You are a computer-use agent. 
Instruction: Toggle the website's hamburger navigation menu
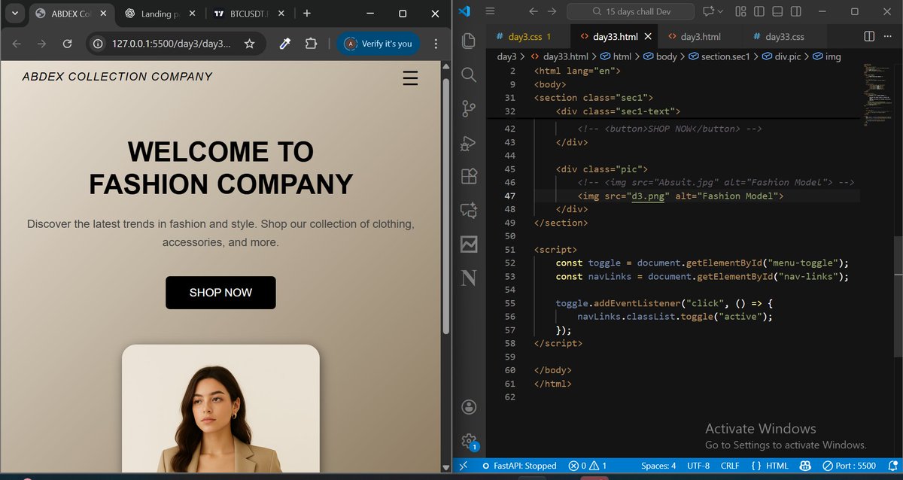click(410, 77)
